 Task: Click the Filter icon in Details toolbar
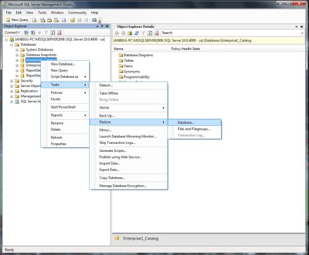click(x=143, y=33)
